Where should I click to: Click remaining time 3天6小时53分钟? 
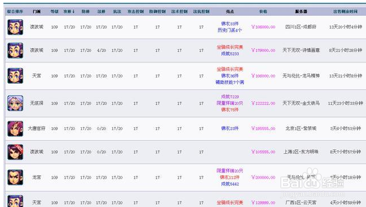tap(346, 128)
